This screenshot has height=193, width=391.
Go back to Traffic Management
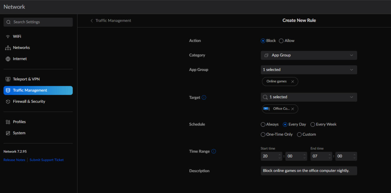click(x=111, y=21)
